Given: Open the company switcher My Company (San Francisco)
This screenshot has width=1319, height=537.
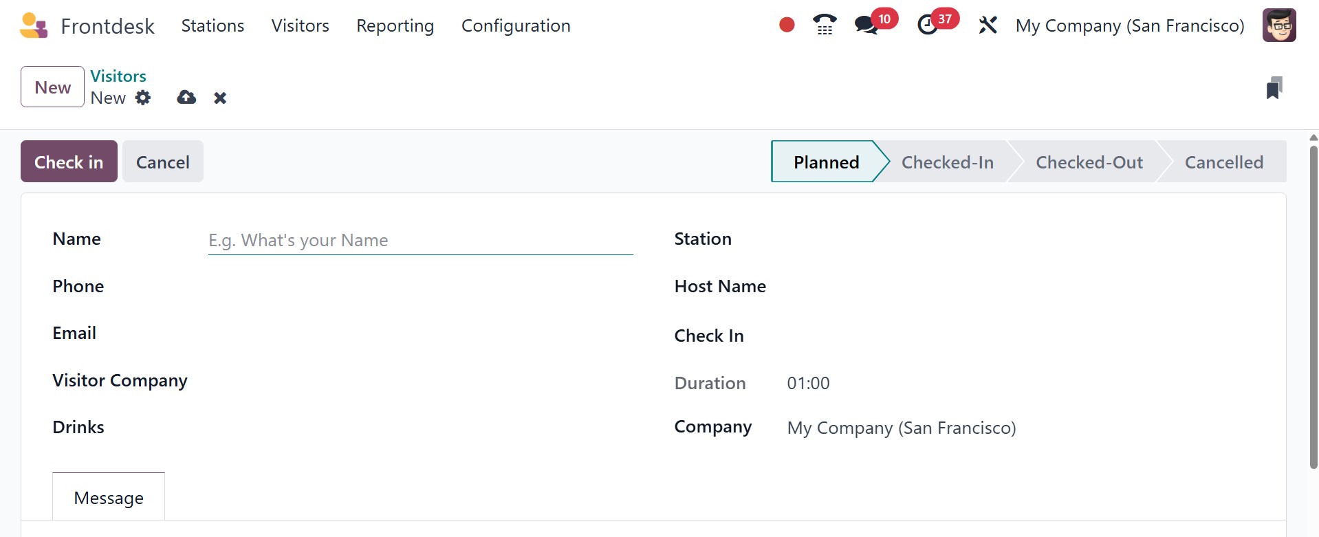Looking at the screenshot, I should pyautogui.click(x=1129, y=26).
